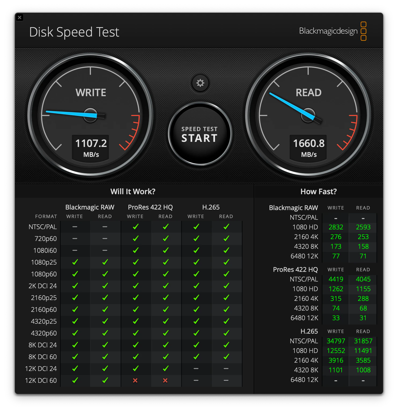Click the FORMAT column label
This screenshot has height=411, width=398.
46,217
